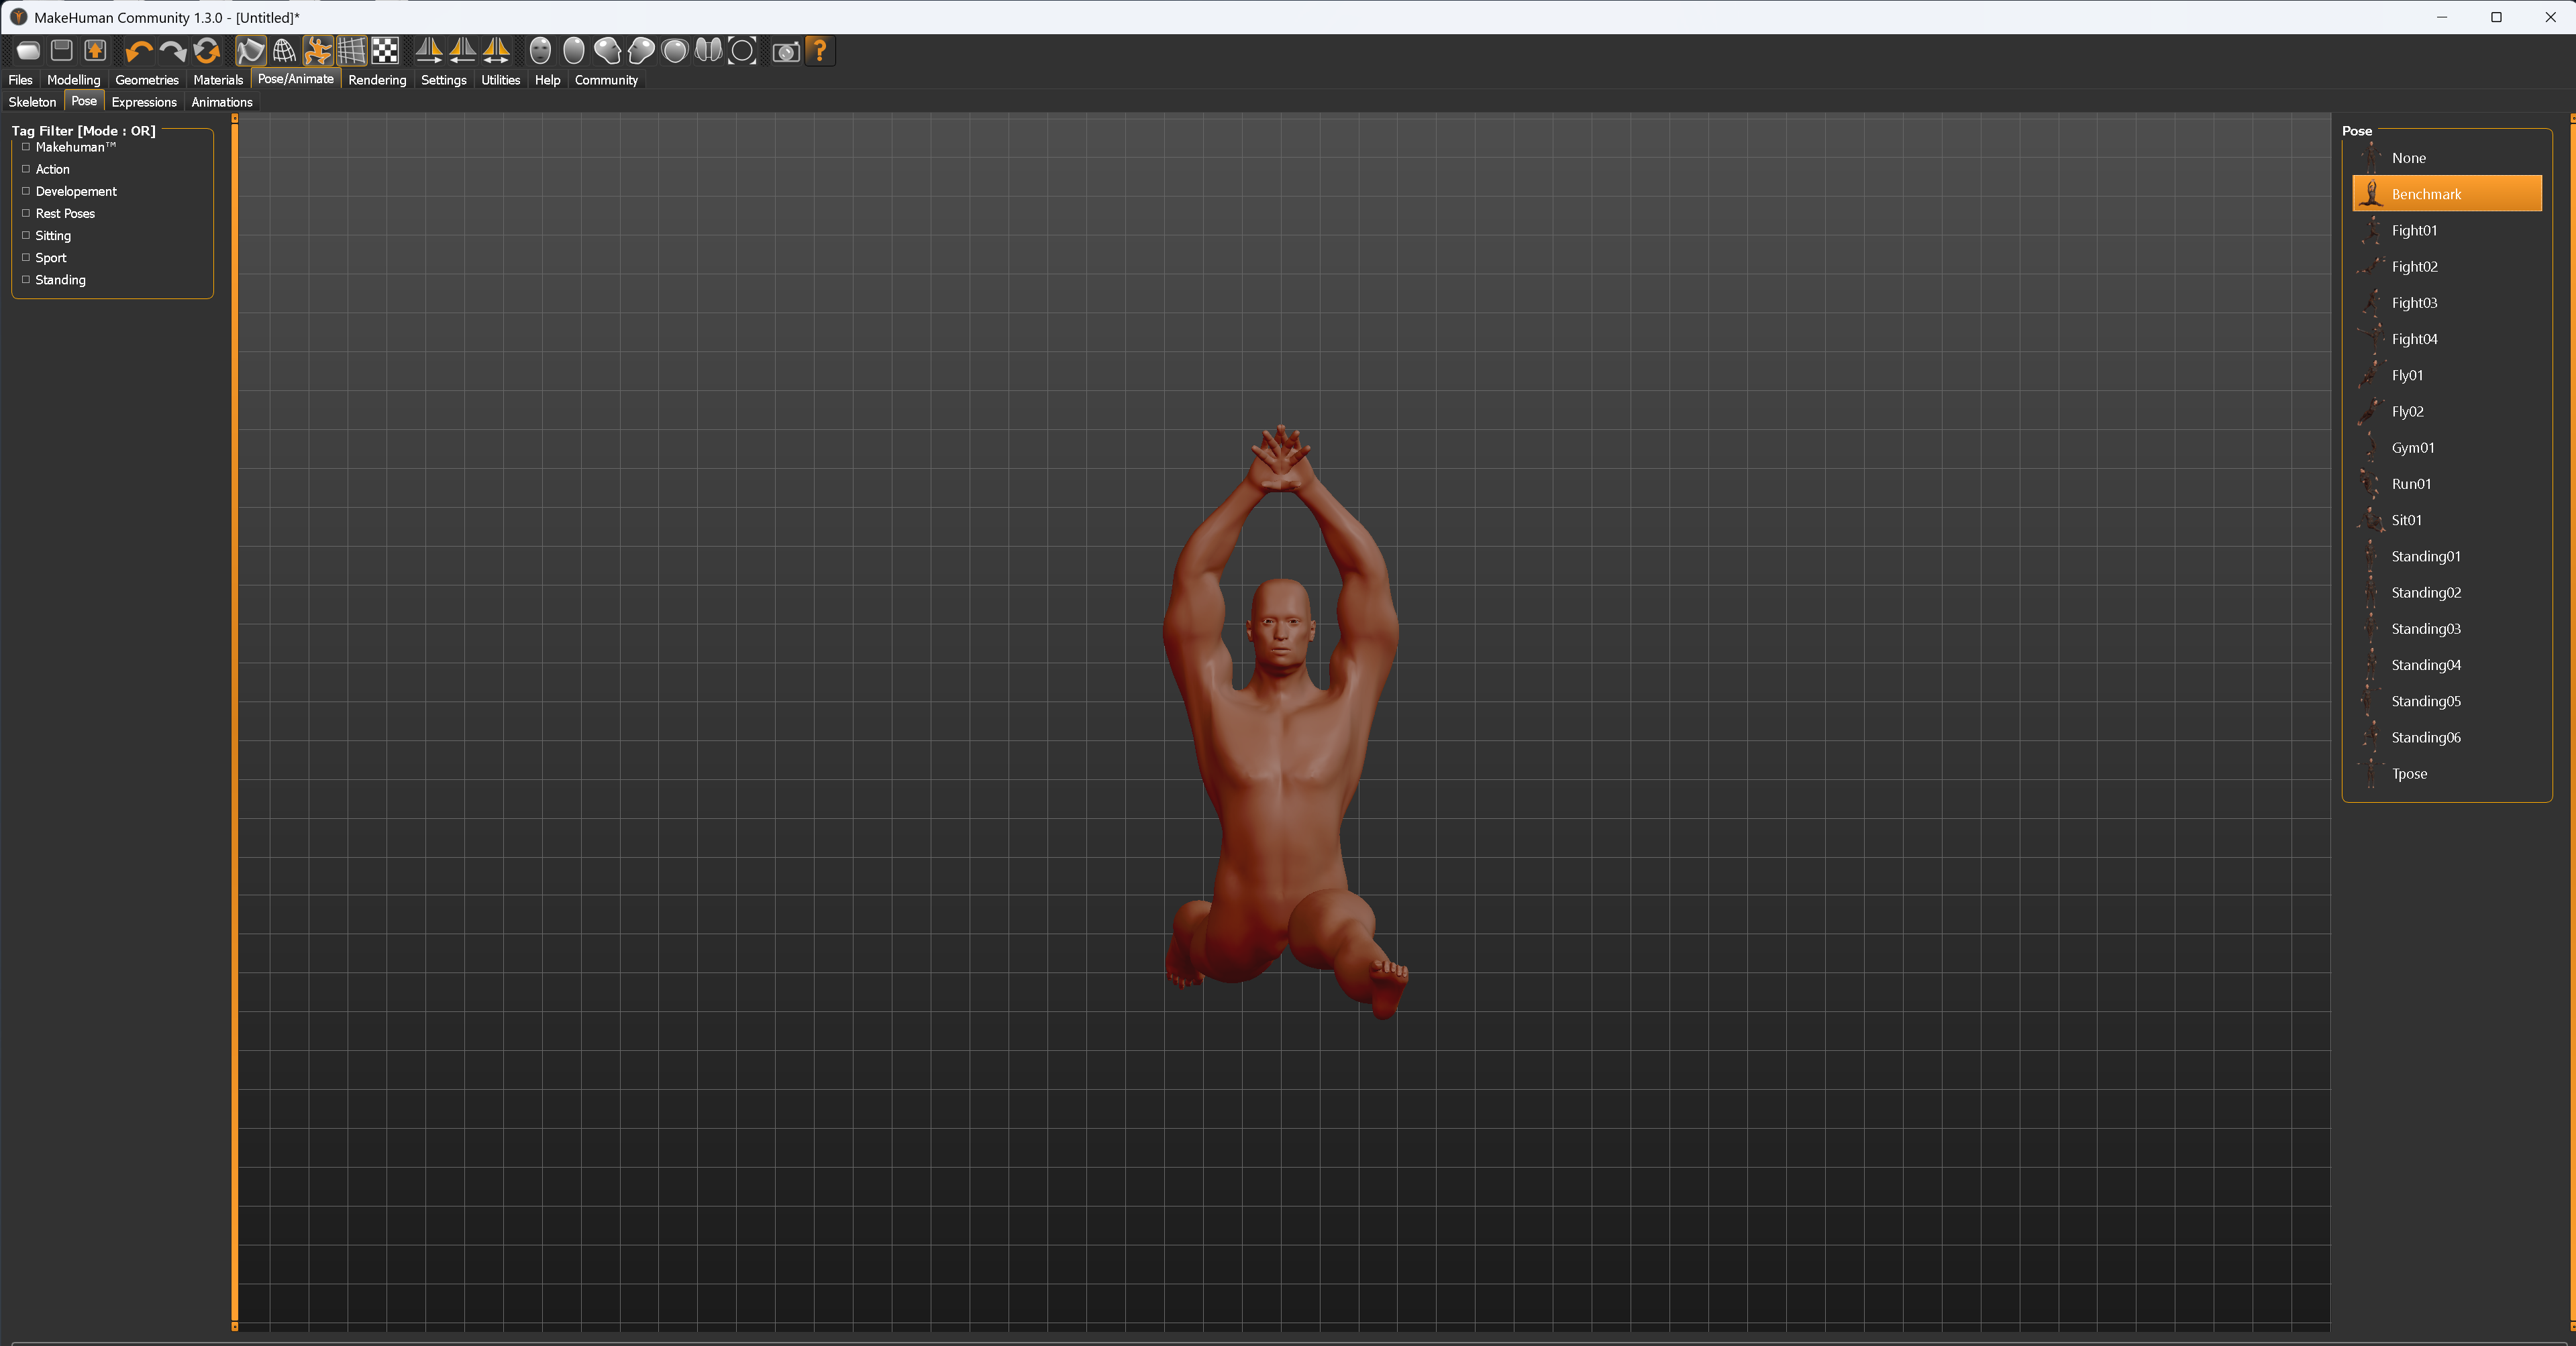This screenshot has width=2576, height=1346.
Task: Select the Fly01 pose
Action: click(x=2407, y=376)
